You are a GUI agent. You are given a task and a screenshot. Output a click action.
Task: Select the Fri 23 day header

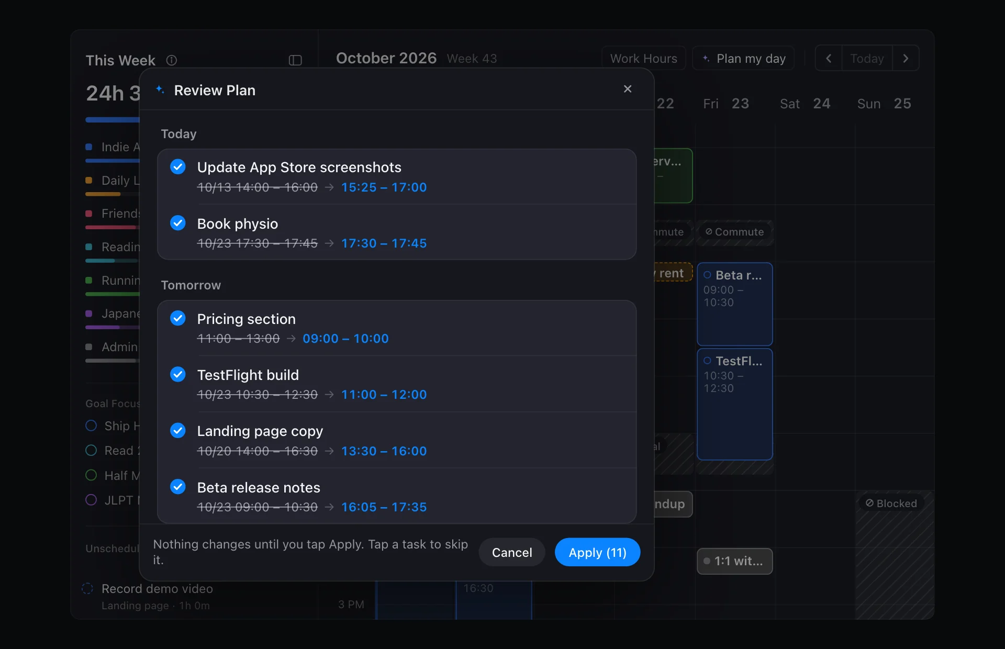pyautogui.click(x=726, y=104)
